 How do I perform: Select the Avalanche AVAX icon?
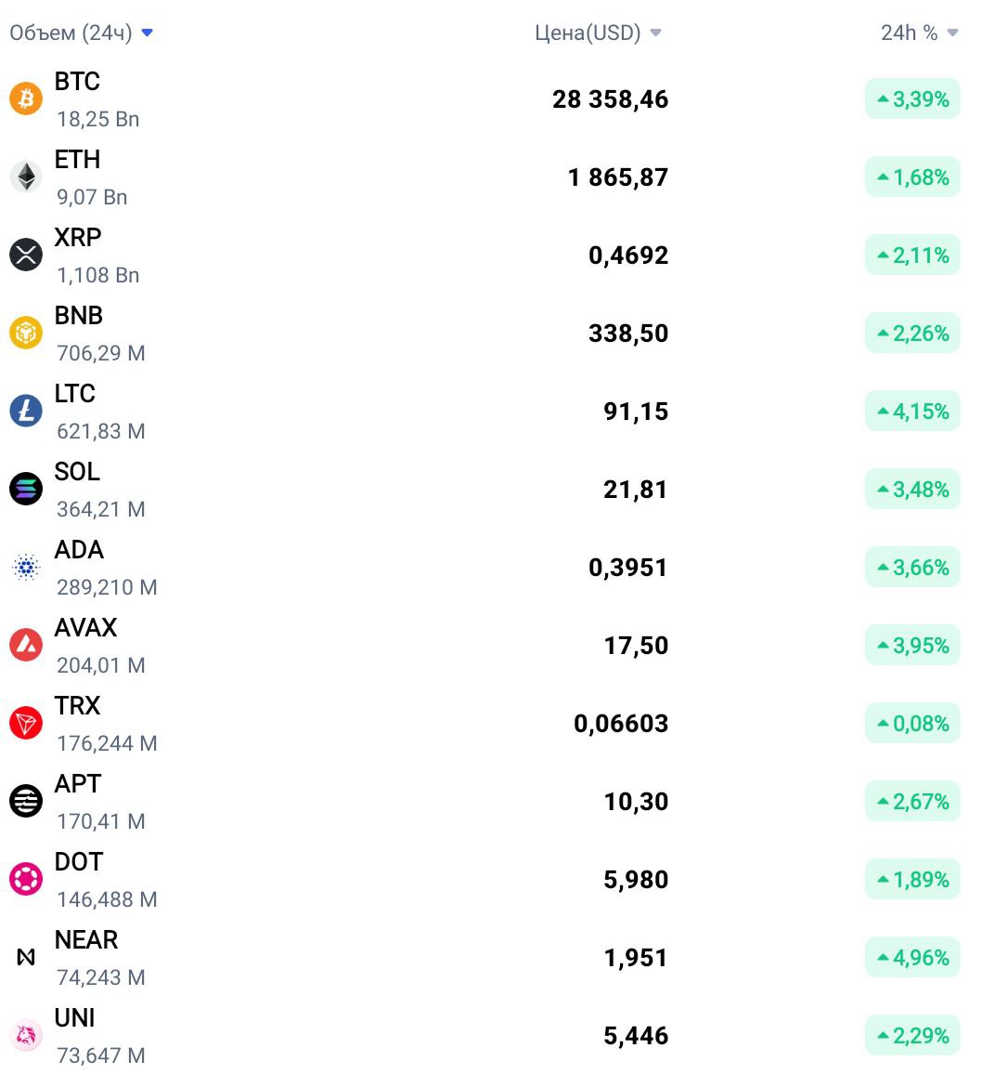(26, 645)
